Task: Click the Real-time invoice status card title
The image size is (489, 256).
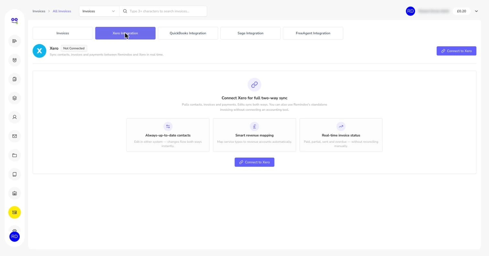Action: pos(341,136)
